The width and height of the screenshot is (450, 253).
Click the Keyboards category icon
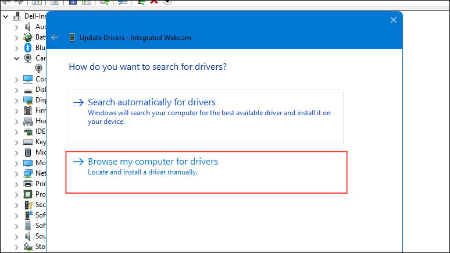[x=27, y=142]
